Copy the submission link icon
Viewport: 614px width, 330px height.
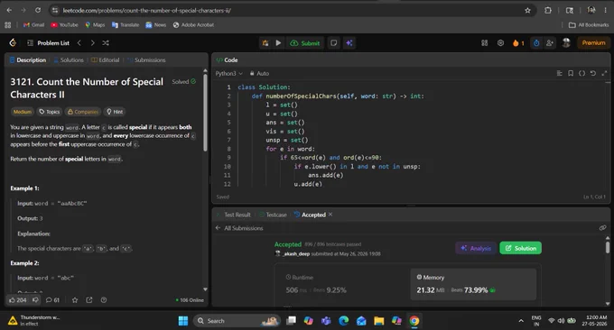point(602,227)
